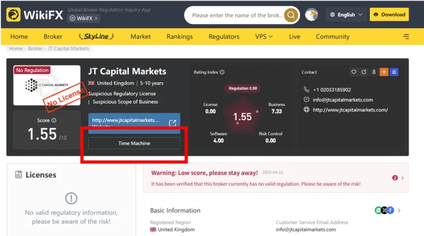The height and width of the screenshot is (236, 424).
Task: Click the Score info icon
Action: [x=54, y=120]
